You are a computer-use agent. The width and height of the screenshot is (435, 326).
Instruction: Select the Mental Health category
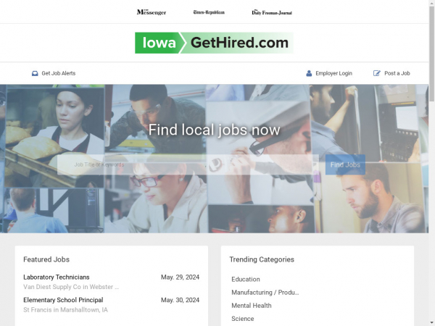(x=252, y=306)
